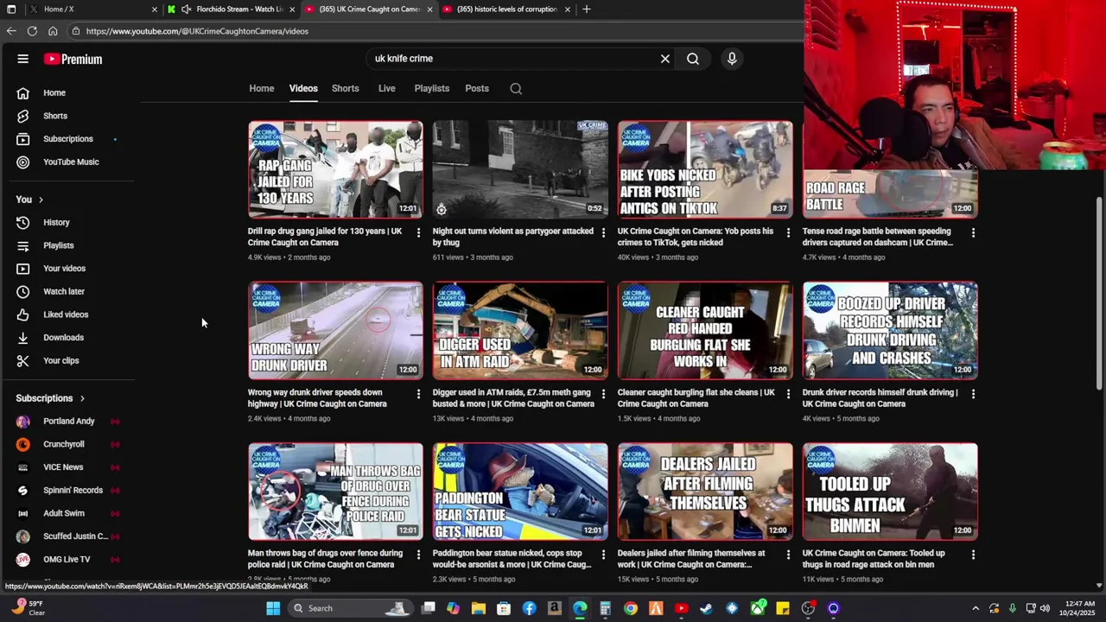Screen dimensions: 1106x622
Task: Switch to channel Playlists tab
Action: [x=432, y=88]
